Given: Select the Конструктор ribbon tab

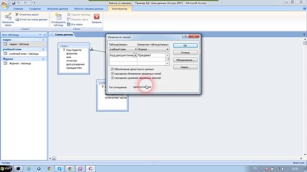Looking at the screenshot, I should click(x=119, y=9).
